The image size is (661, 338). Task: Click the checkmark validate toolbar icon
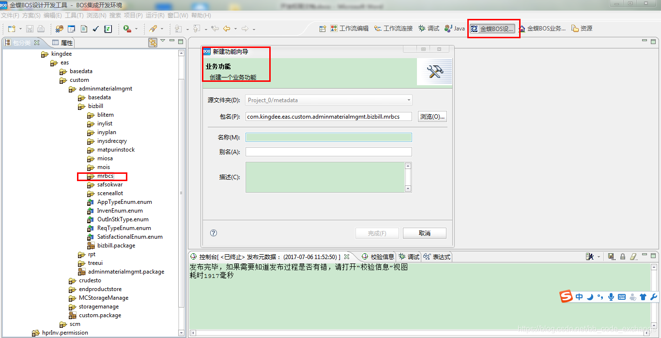96,29
